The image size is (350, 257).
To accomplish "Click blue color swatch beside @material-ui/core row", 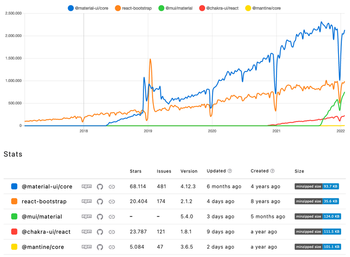I will 14,186.
